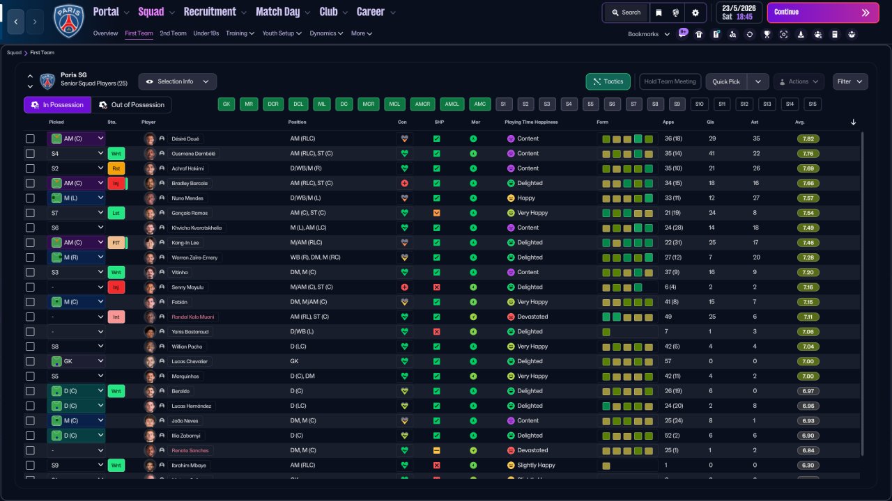Image resolution: width=892 pixels, height=501 pixels.
Task: Open Nuno Mendes' M (L) Picked dropdown
Action: pyautogui.click(x=76, y=198)
